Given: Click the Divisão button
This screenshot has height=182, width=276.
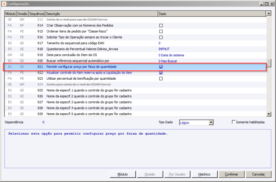Looking at the screenshot, I should [150, 174].
